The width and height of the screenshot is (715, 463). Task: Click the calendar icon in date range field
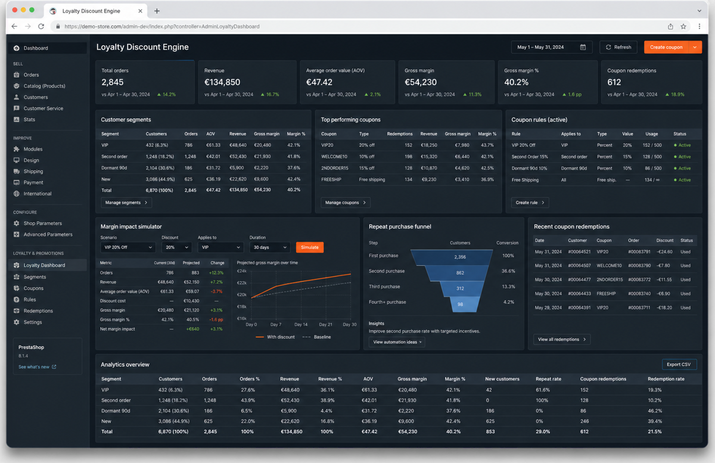pyautogui.click(x=583, y=47)
